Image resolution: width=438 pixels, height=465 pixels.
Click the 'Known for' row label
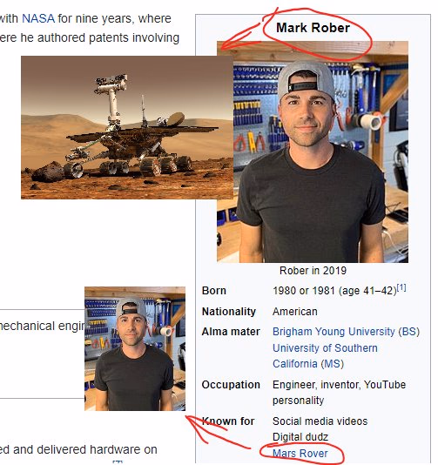[228, 421]
